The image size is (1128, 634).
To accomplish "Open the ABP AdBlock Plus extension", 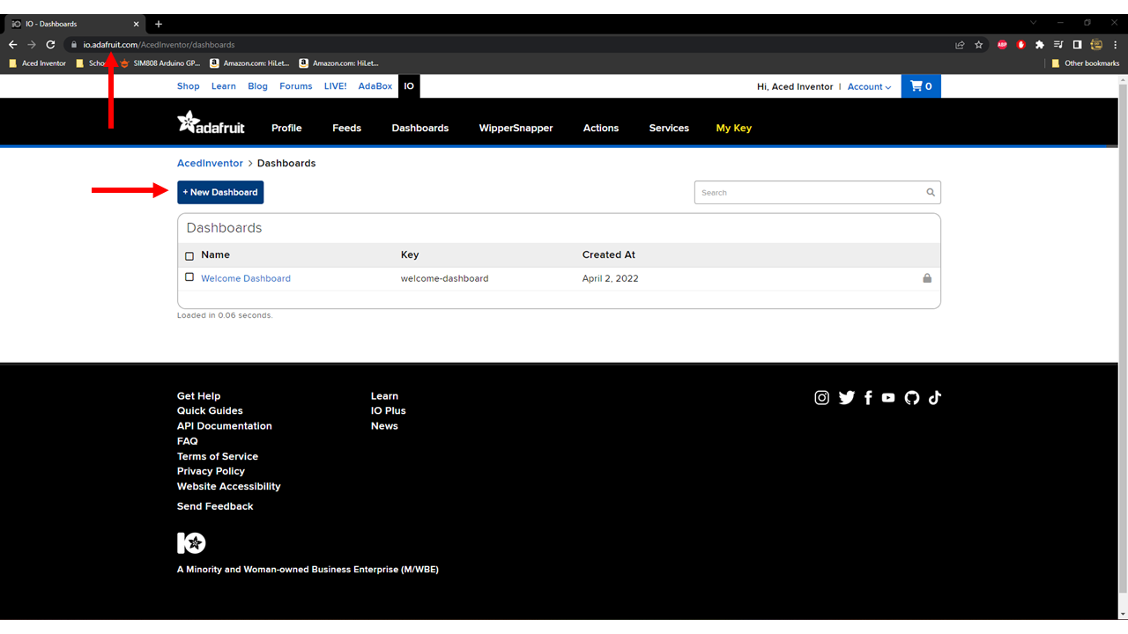I will [x=1002, y=45].
